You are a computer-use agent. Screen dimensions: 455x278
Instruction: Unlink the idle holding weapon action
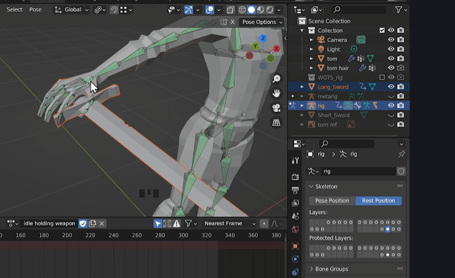102,223
